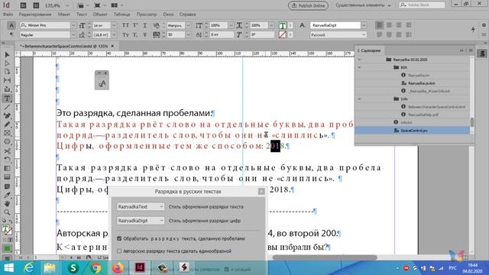Click the All Caps (TT) button
Screen dimensions: 489x275
pyautogui.click(x=125, y=25)
